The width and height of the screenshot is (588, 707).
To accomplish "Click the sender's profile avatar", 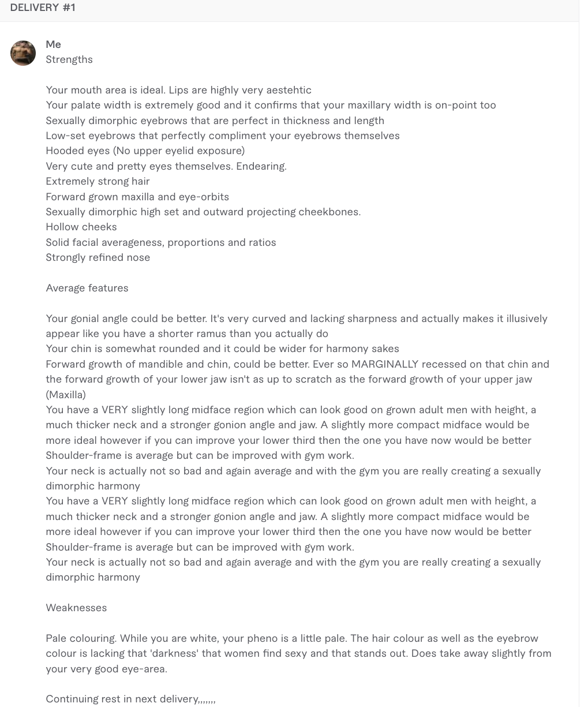I will (x=23, y=53).
